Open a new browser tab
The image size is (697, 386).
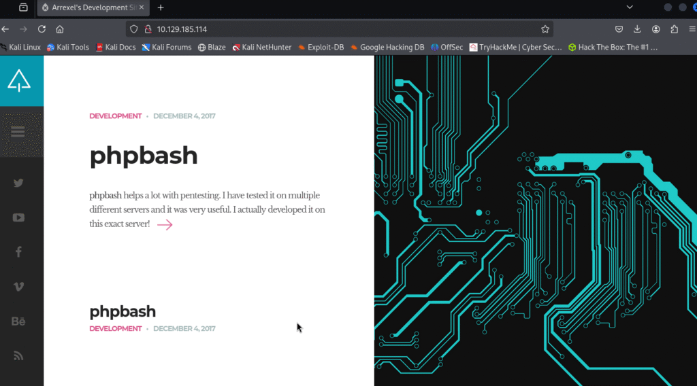click(161, 7)
